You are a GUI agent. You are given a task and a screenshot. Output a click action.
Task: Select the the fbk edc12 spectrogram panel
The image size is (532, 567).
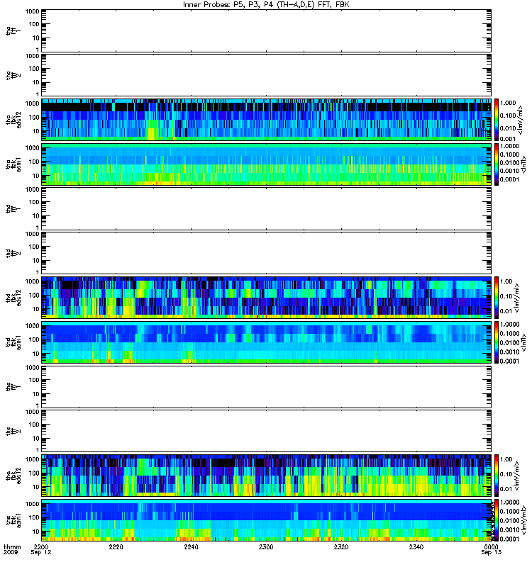pos(267,476)
